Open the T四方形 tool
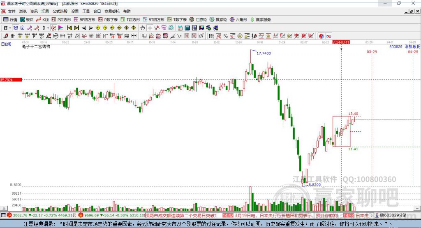 pos(130,20)
